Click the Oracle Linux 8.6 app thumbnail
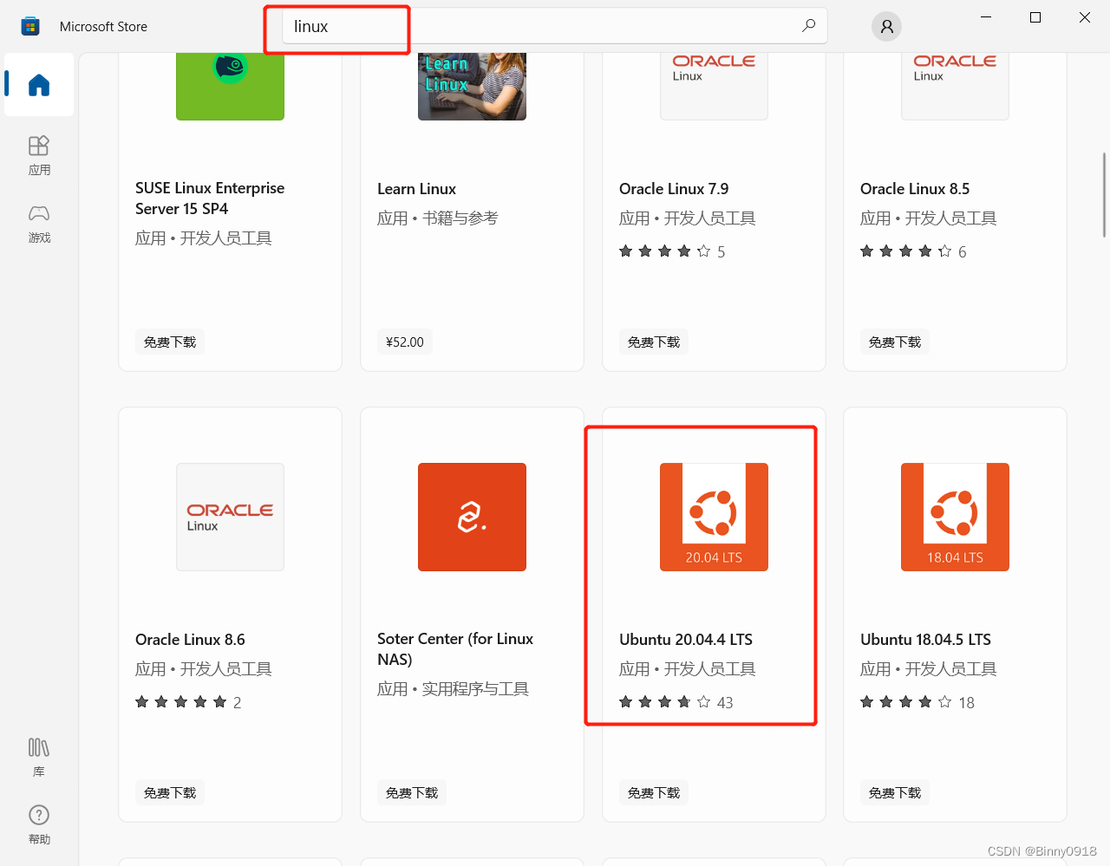The height and width of the screenshot is (866, 1110). [230, 517]
